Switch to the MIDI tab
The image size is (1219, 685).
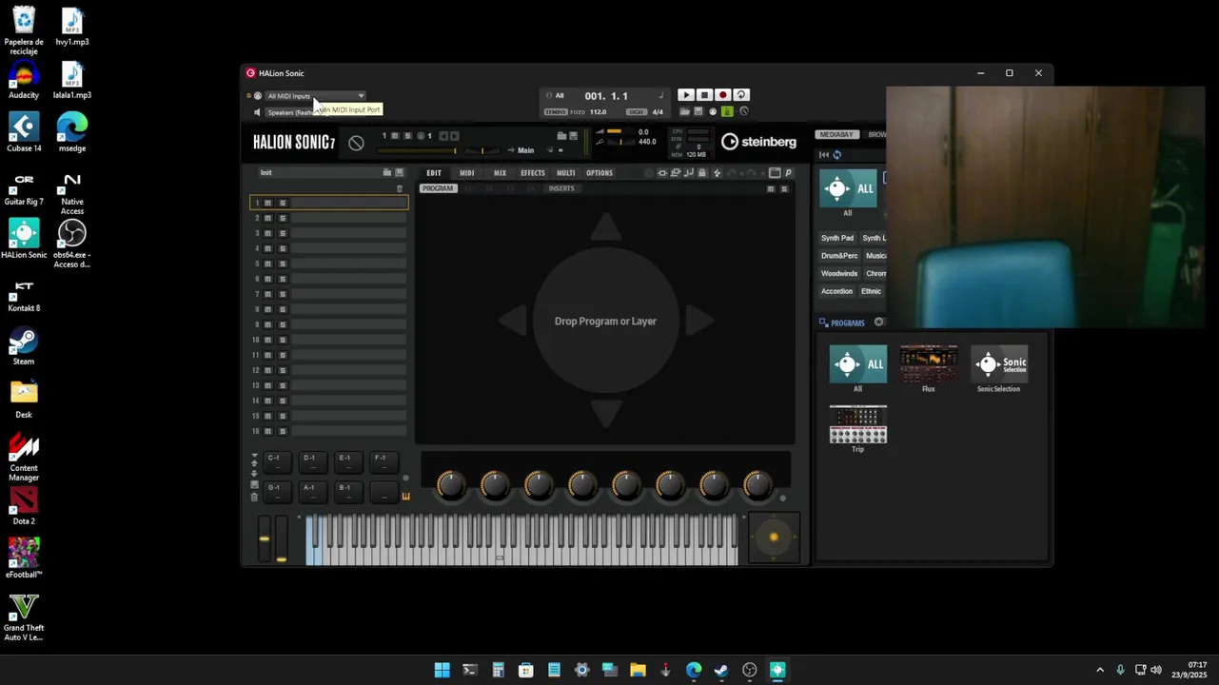coord(466,173)
